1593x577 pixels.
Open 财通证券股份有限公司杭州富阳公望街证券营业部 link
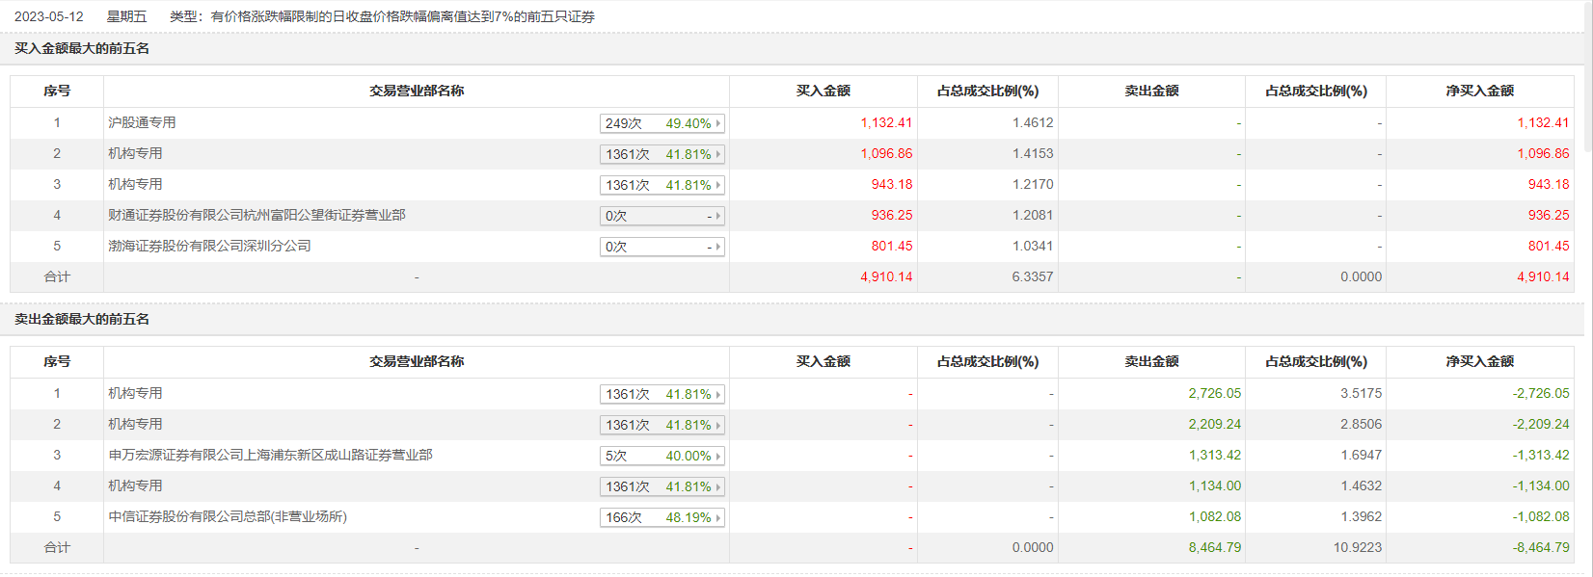point(256,215)
